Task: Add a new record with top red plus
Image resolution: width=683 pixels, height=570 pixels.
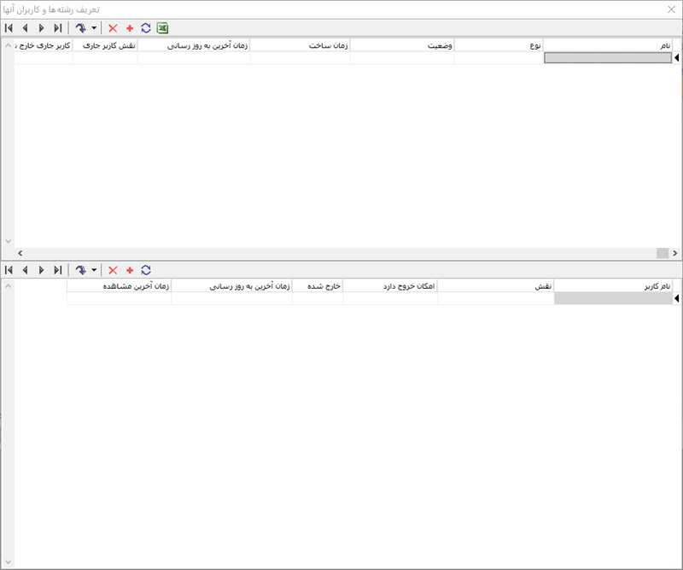Action: tap(130, 28)
